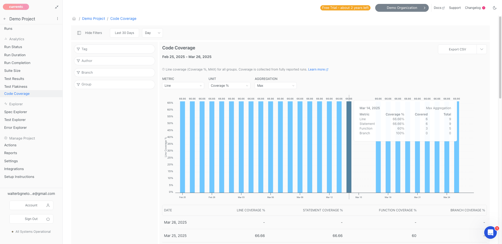The image size is (502, 244).
Task: Open the Unit dropdown set to Coverage %
Action: [x=229, y=86]
